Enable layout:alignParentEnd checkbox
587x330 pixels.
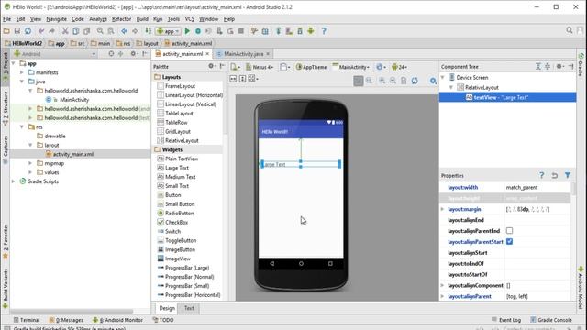(510, 231)
